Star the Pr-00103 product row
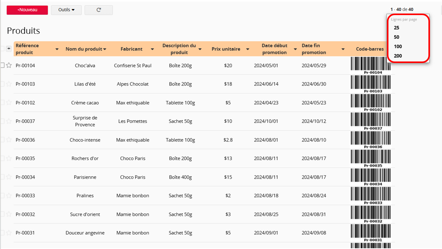The width and height of the screenshot is (442, 249). pos(9,84)
